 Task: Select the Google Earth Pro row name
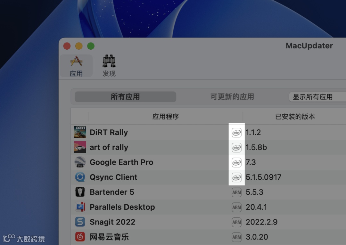pos(121,162)
